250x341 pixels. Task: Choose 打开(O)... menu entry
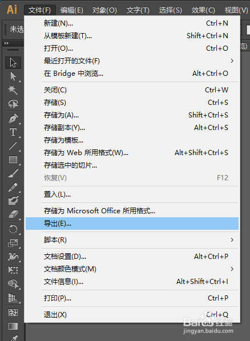(132, 48)
